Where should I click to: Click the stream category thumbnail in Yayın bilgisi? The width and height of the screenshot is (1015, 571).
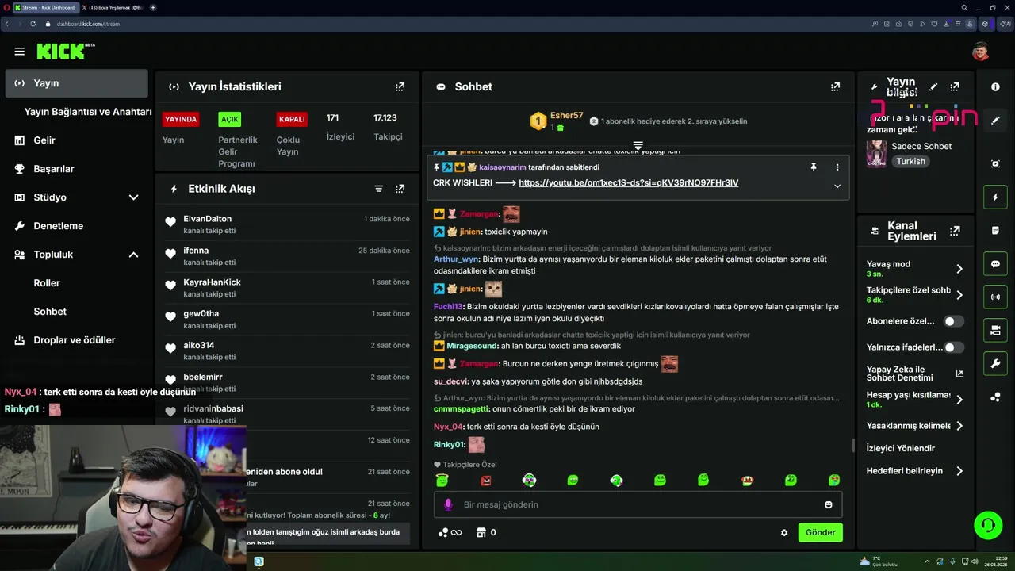(x=876, y=154)
